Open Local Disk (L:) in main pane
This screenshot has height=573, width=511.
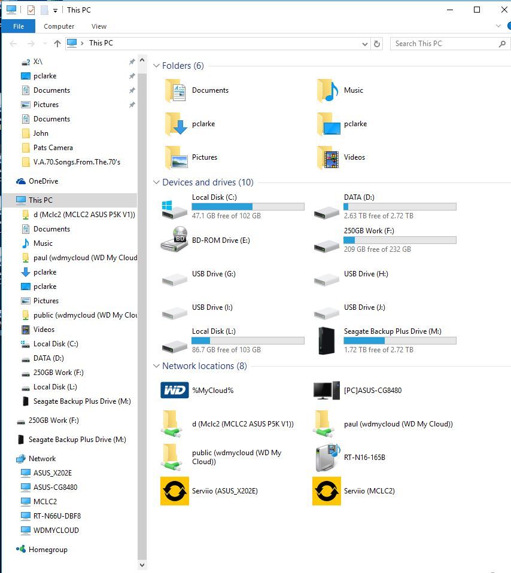(233, 340)
